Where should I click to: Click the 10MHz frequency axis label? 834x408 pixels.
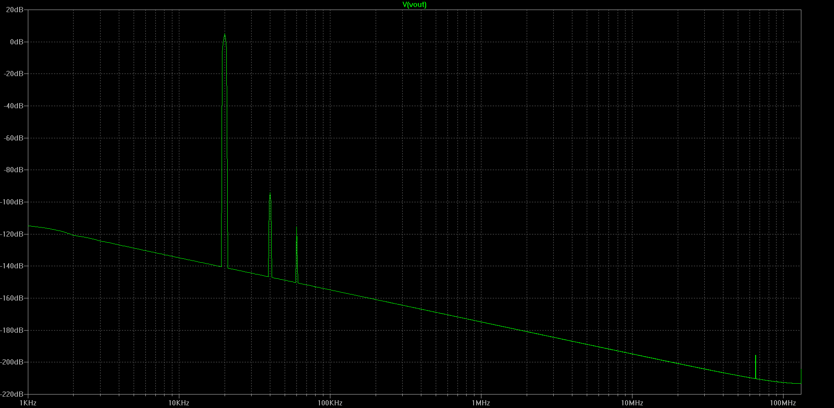[632, 403]
